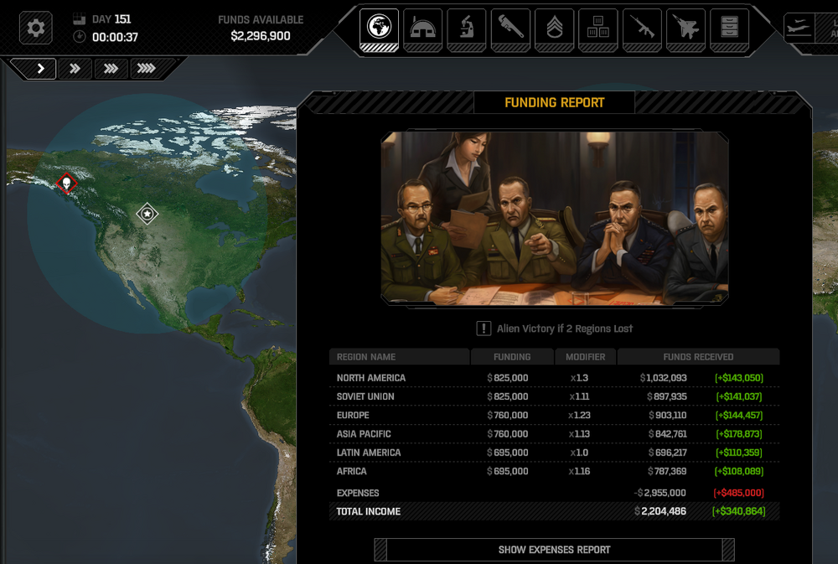This screenshot has width=838, height=564.
Task: Click the 00:00:37 time readout
Action: click(115, 37)
